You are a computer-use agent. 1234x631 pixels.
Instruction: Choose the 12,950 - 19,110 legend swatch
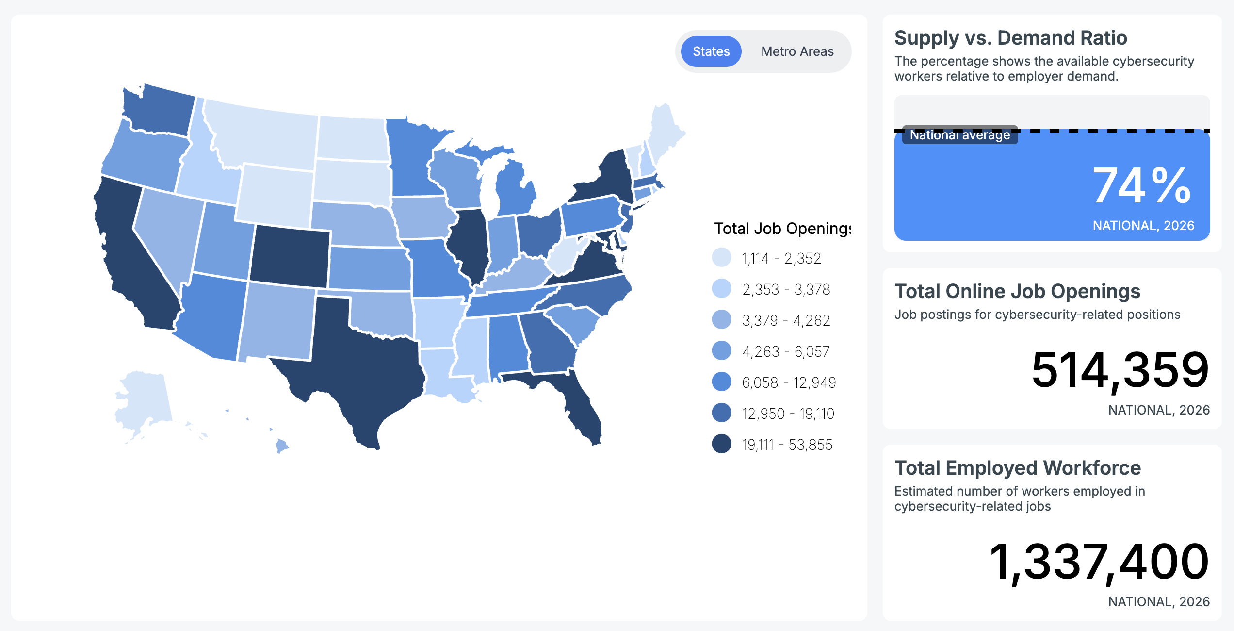(721, 413)
